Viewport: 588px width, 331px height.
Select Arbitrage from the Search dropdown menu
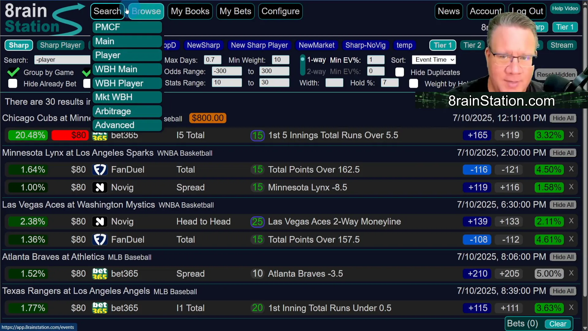(x=127, y=111)
